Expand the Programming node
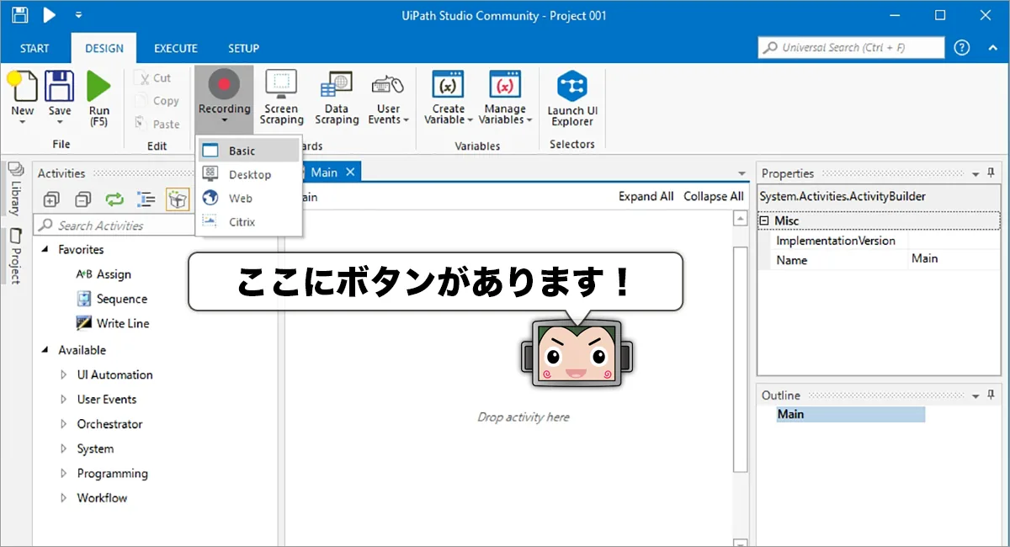Image resolution: width=1010 pixels, height=547 pixels. 64,474
